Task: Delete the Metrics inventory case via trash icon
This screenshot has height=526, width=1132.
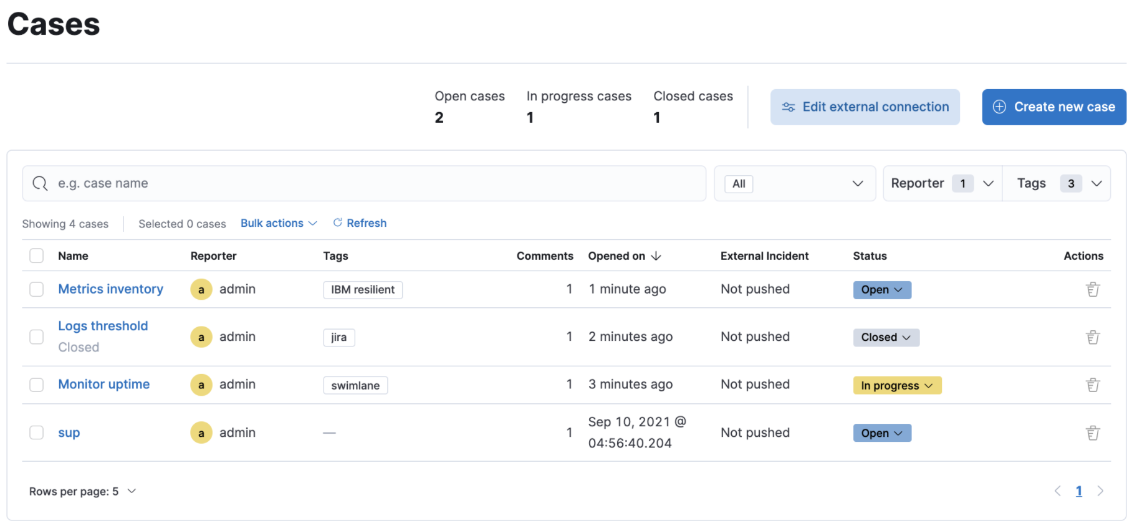Action: [x=1092, y=289]
